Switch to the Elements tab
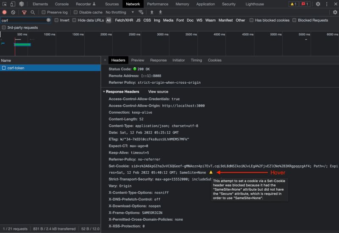 (40, 4)
